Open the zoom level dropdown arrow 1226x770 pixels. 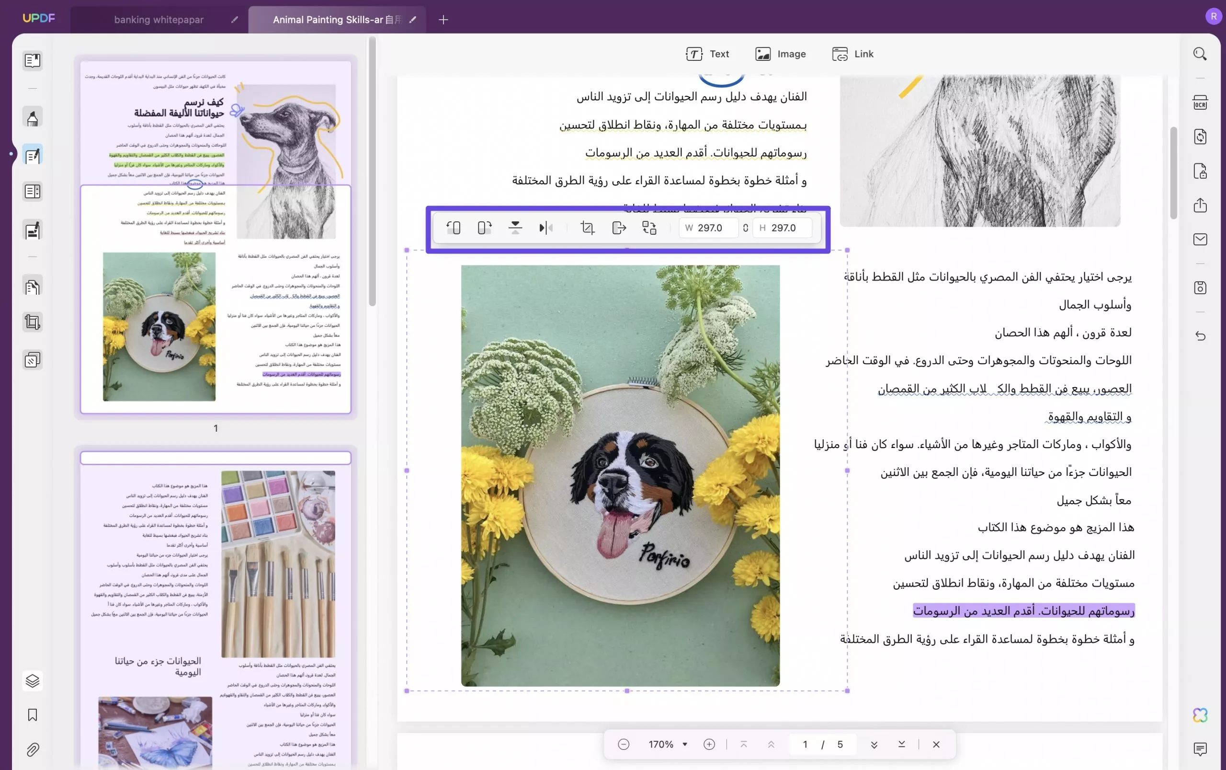coord(685,744)
